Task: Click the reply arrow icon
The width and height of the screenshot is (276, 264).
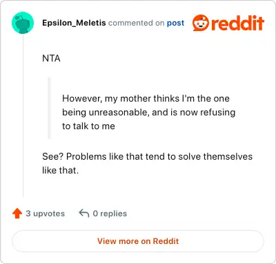Action: pos(84,214)
